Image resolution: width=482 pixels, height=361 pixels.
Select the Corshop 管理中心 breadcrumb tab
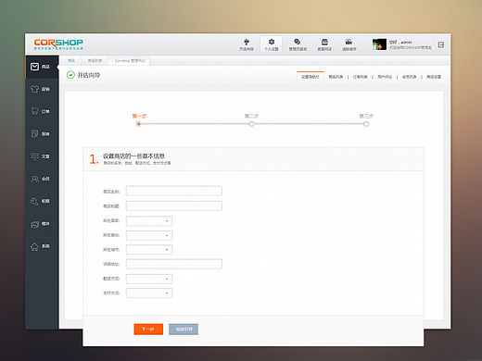coord(130,61)
